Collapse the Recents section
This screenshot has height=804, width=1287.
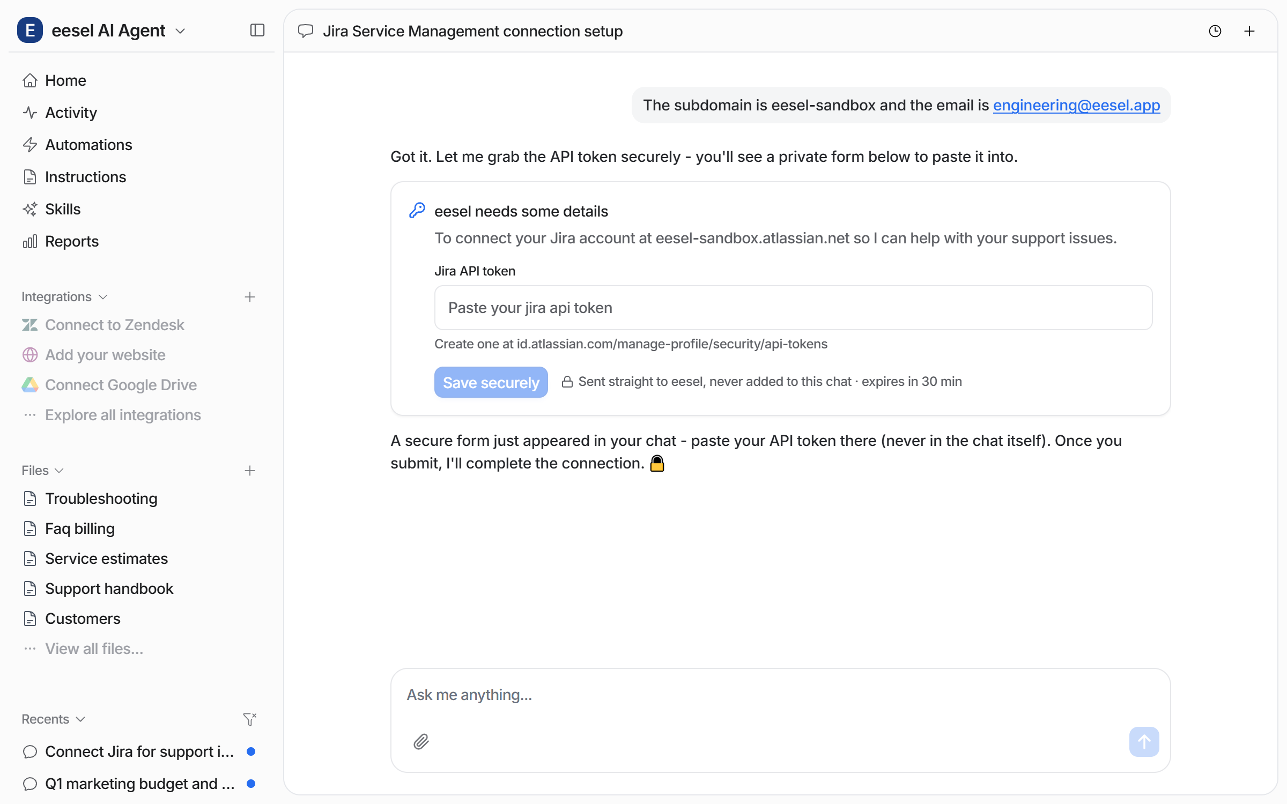click(53, 719)
